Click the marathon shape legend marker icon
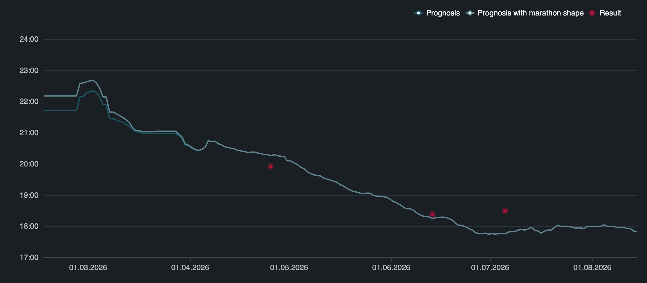Viewport: 647px width, 283px height. point(470,13)
